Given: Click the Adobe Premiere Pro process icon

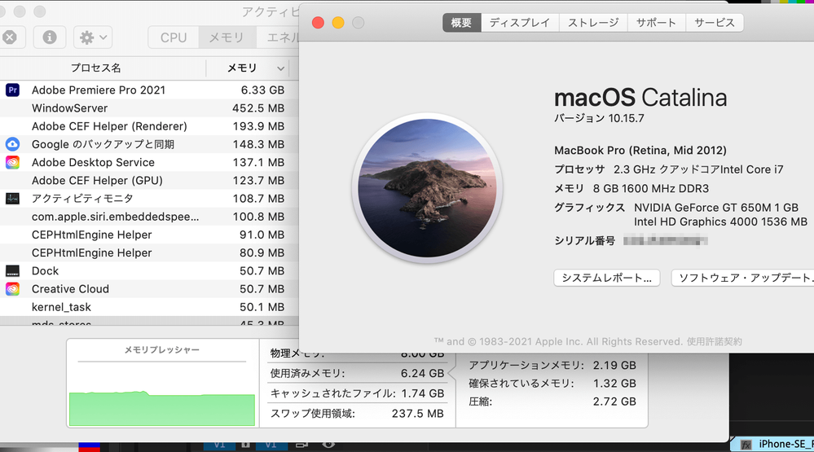Looking at the screenshot, I should pyautogui.click(x=12, y=90).
